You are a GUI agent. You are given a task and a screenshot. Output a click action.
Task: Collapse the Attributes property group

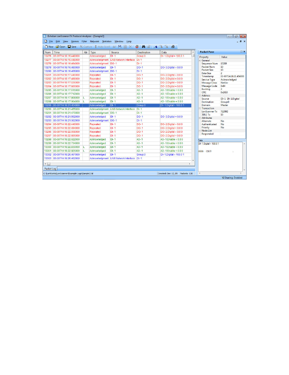[x=200, y=118]
